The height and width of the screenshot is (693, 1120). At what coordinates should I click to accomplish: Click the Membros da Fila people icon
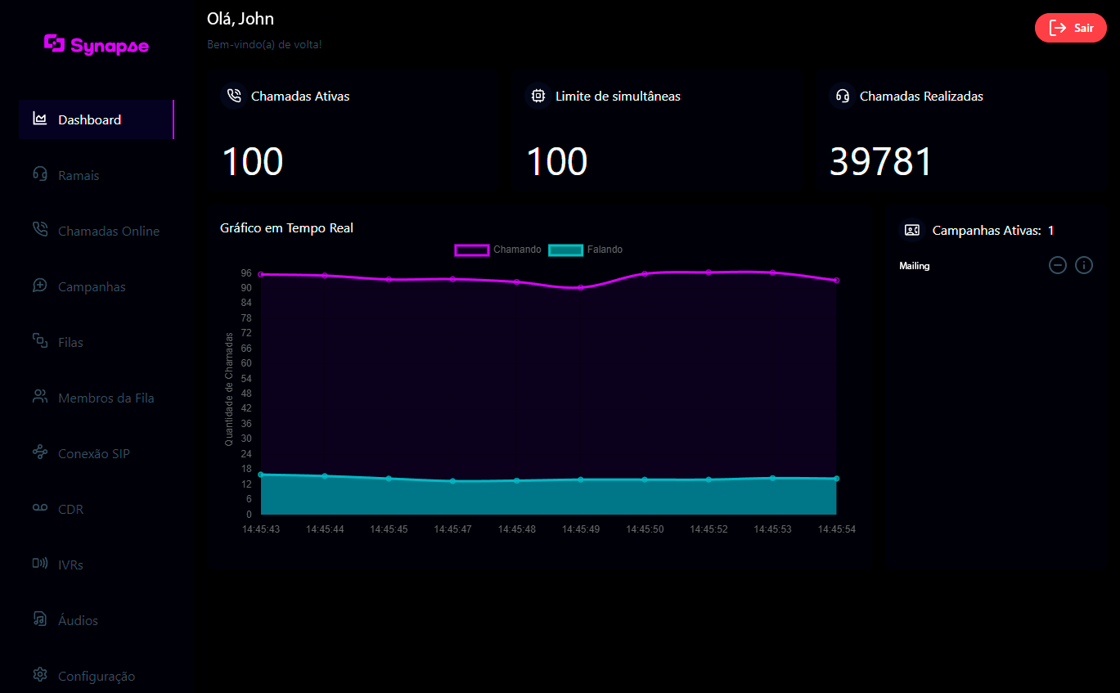(x=39, y=397)
